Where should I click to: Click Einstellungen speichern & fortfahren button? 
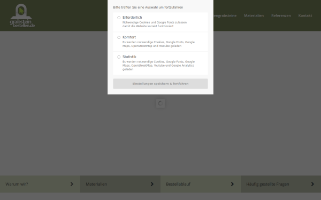pyautogui.click(x=160, y=84)
